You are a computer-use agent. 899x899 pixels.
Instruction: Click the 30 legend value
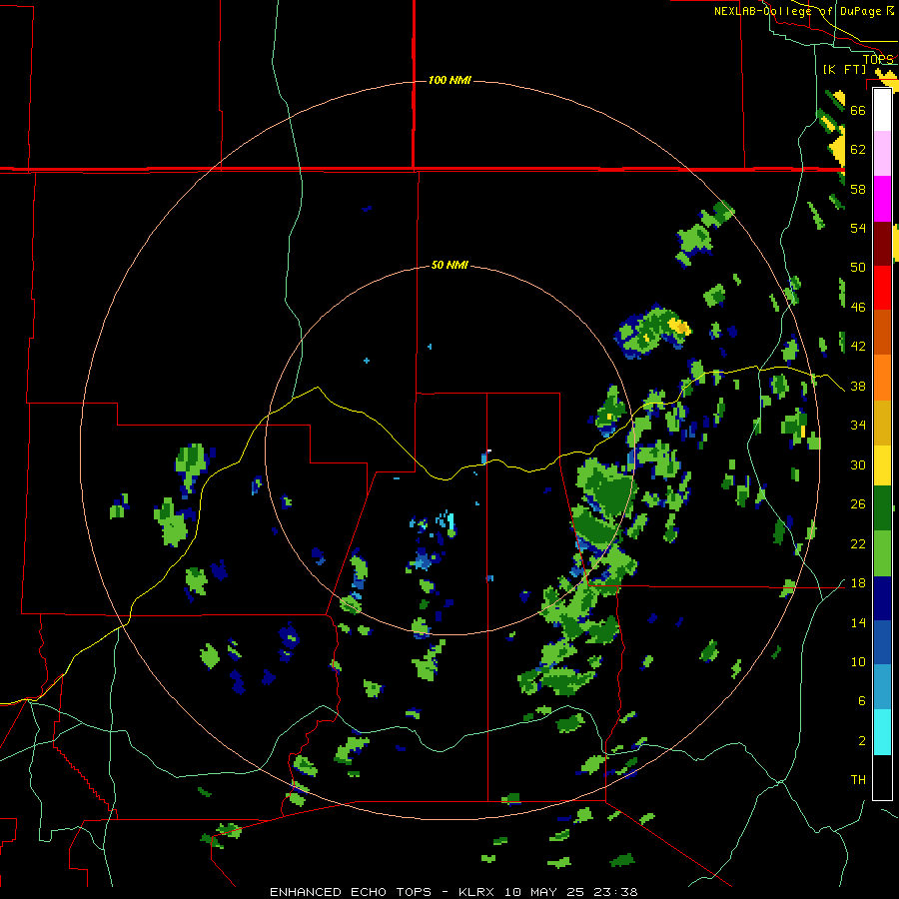[858, 464]
